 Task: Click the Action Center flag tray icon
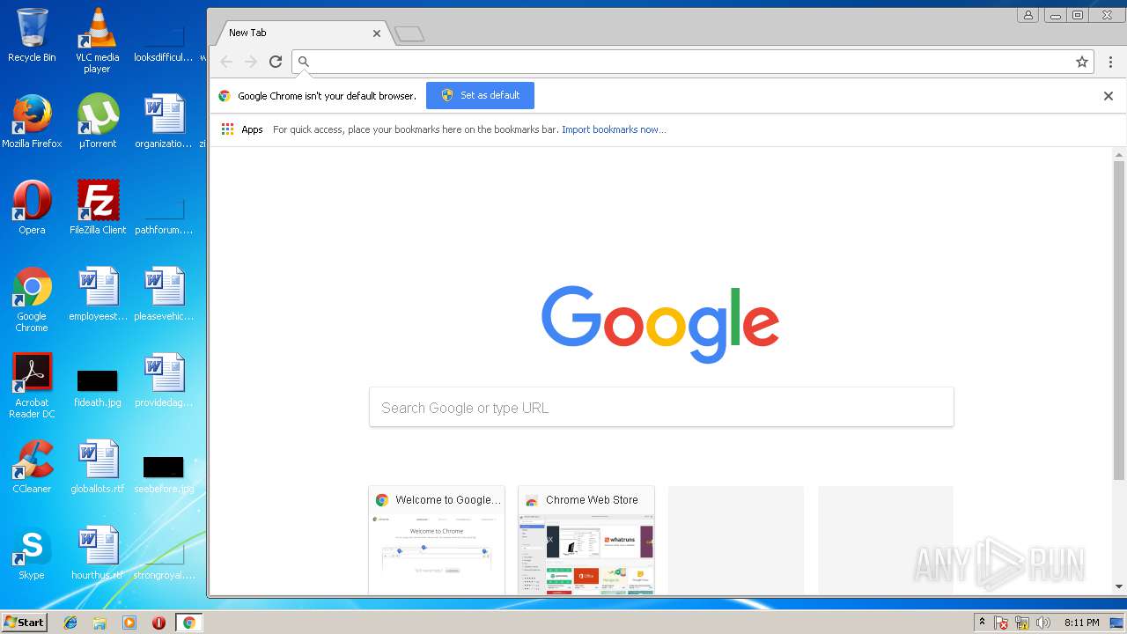coord(1001,623)
